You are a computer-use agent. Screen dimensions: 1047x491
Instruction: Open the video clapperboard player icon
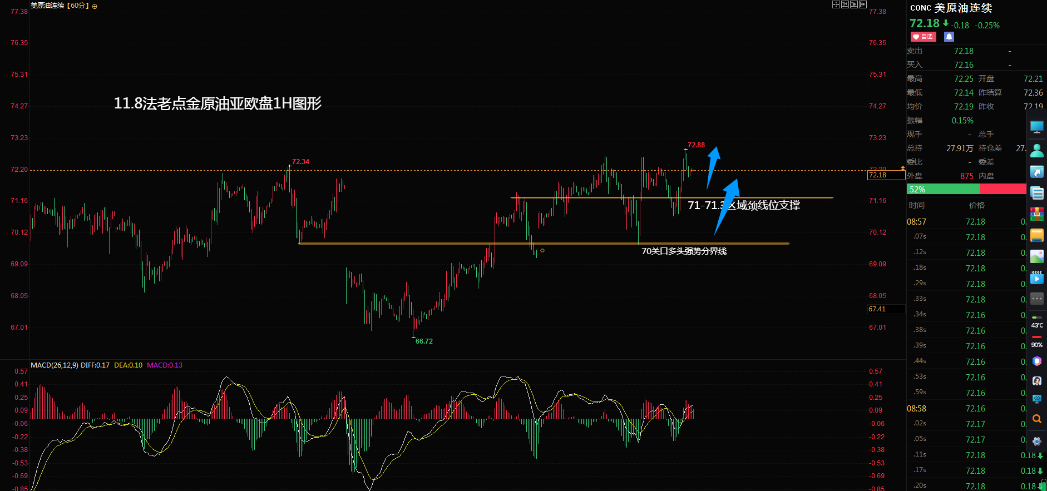click(1036, 277)
